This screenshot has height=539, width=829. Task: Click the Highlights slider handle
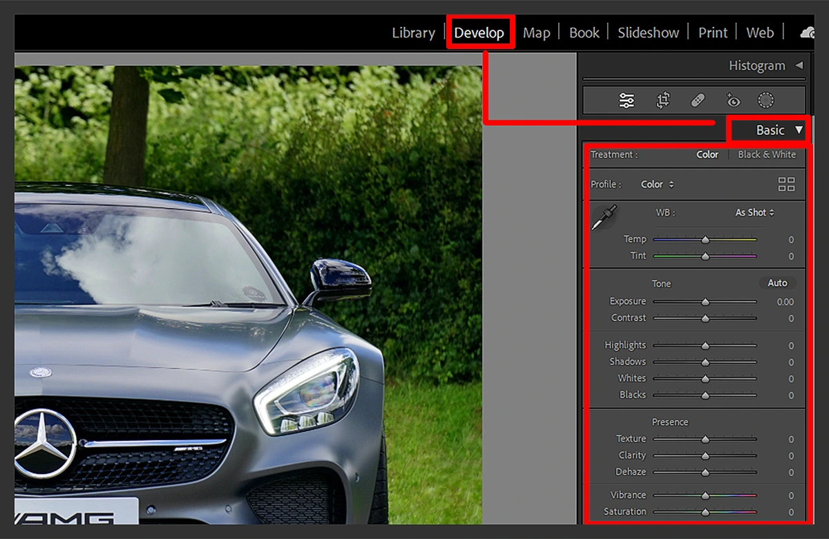click(x=705, y=346)
